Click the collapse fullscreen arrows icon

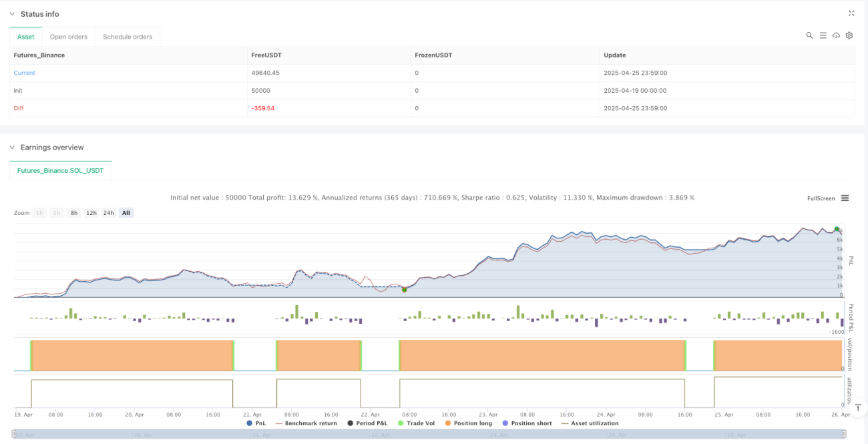point(851,13)
